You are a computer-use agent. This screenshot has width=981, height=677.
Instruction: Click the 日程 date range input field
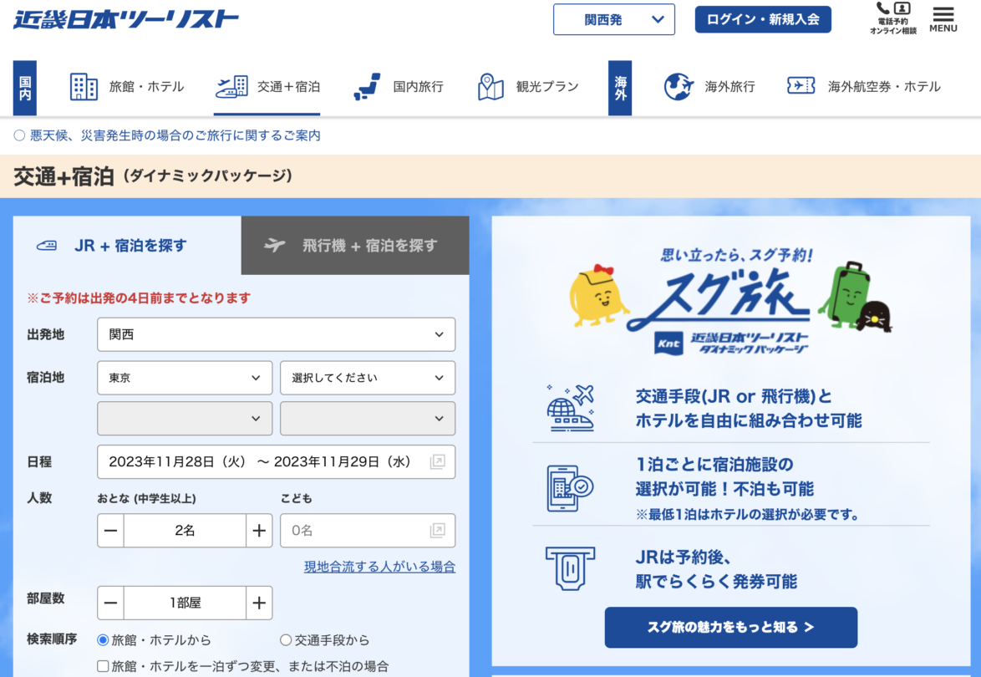tap(276, 461)
